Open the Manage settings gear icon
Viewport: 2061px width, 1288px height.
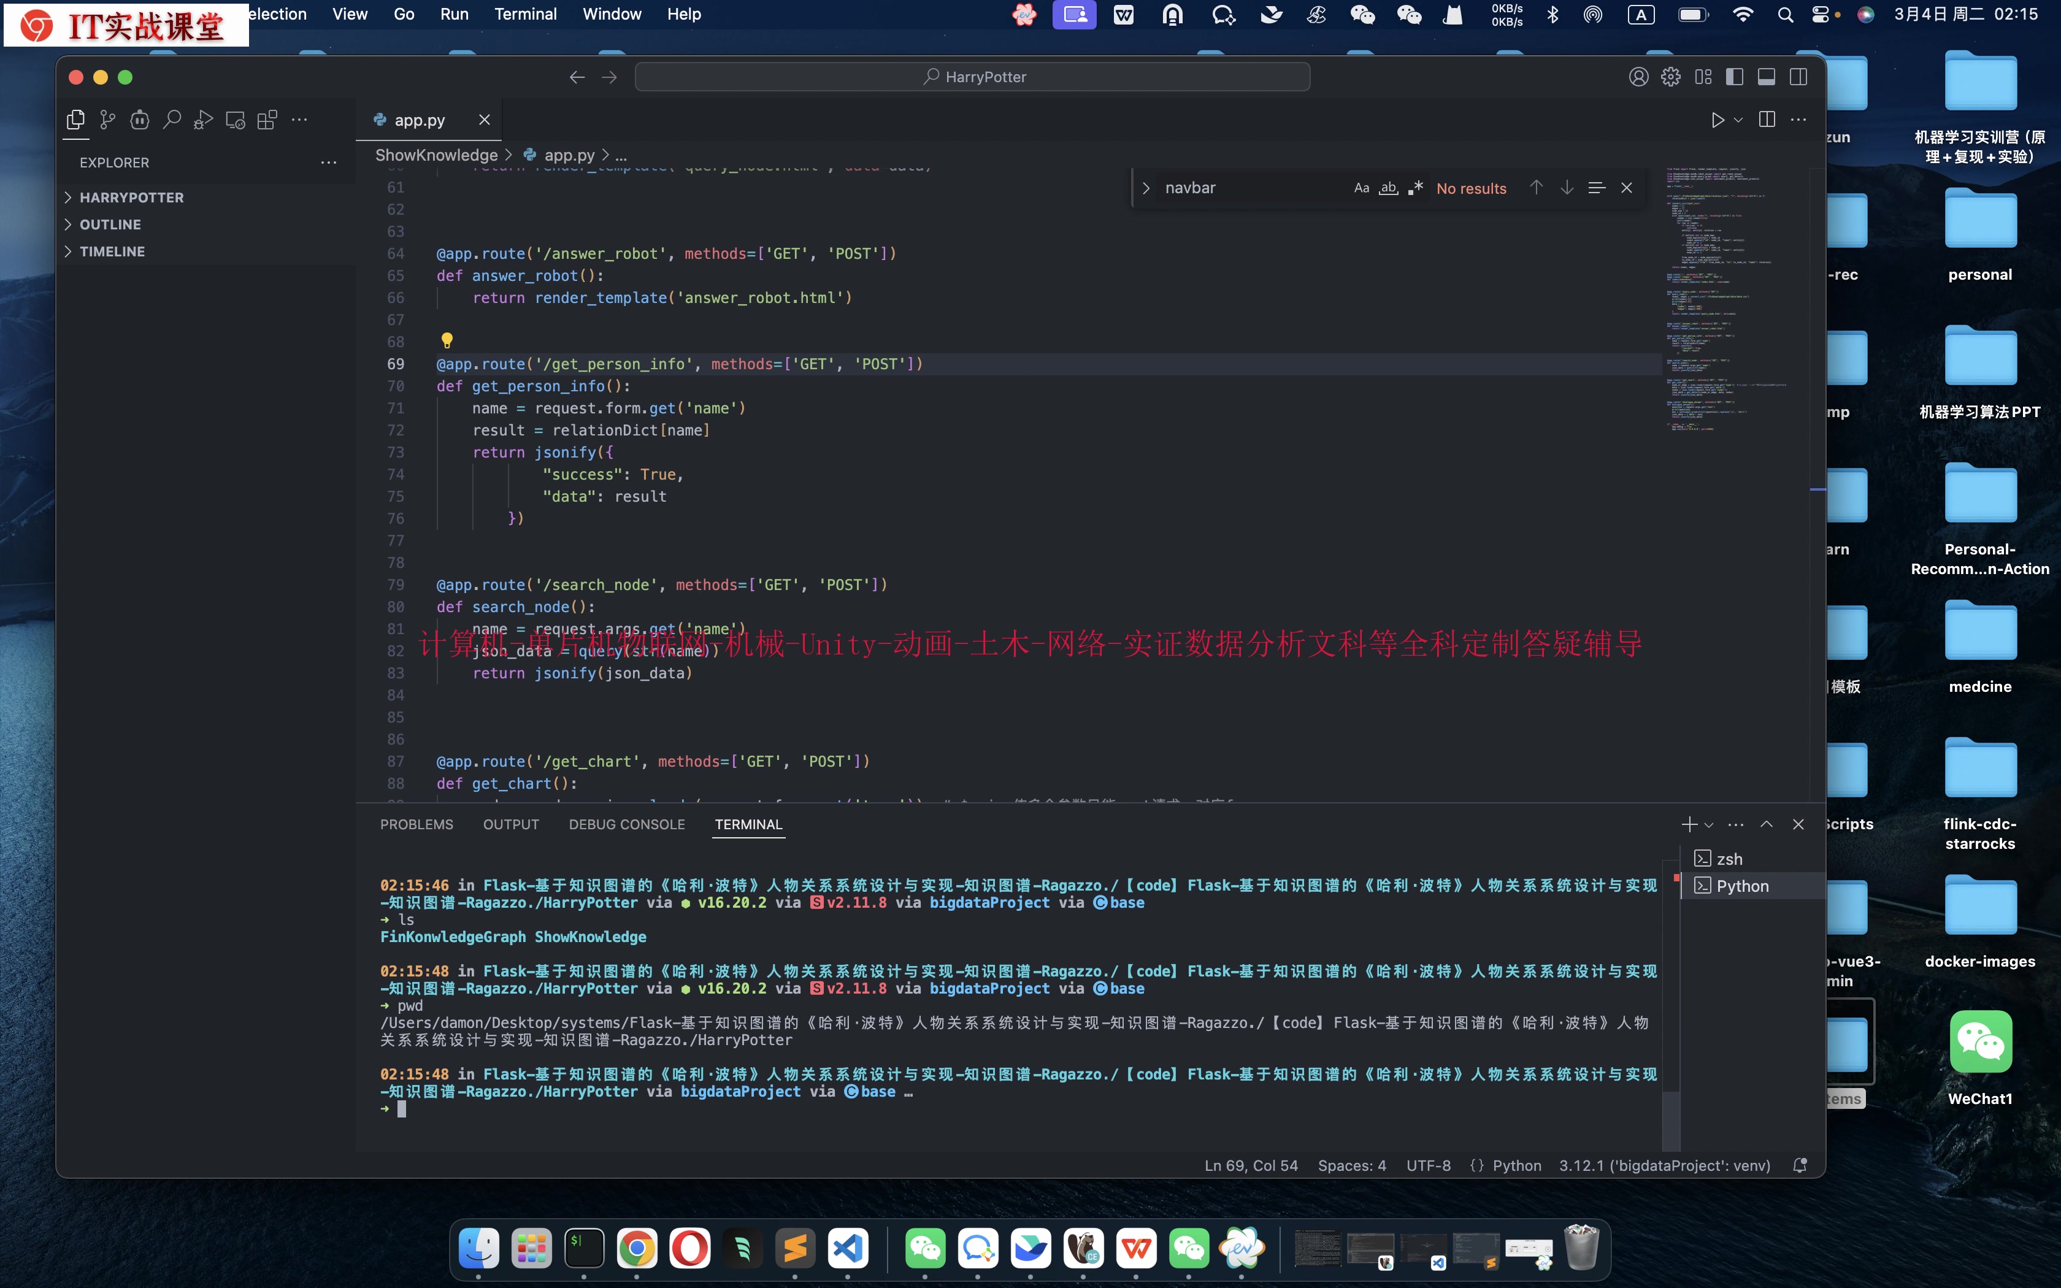coord(1670,77)
